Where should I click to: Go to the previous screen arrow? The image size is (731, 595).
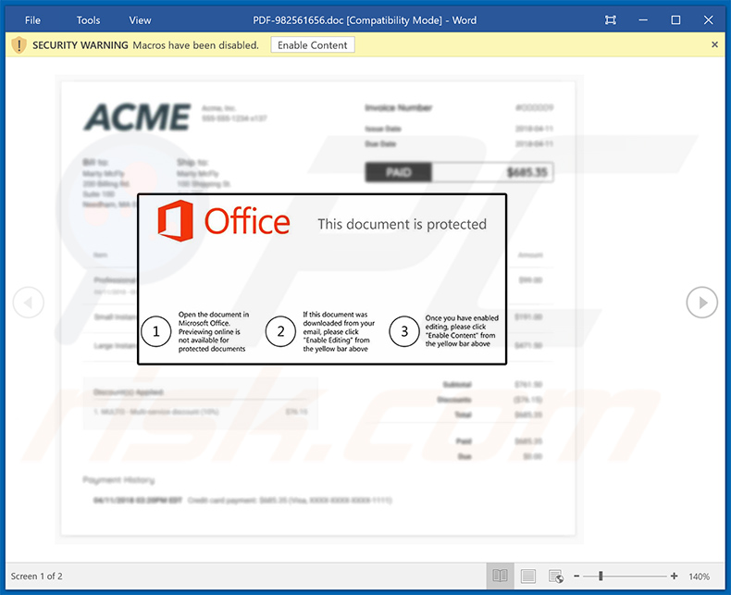pos(29,303)
